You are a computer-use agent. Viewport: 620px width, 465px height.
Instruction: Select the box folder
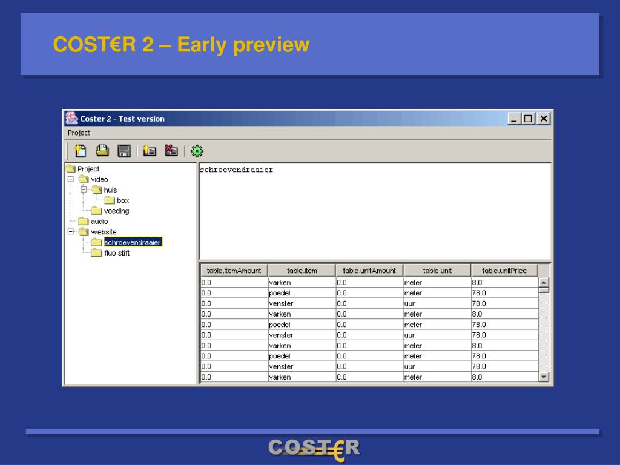click(x=123, y=200)
